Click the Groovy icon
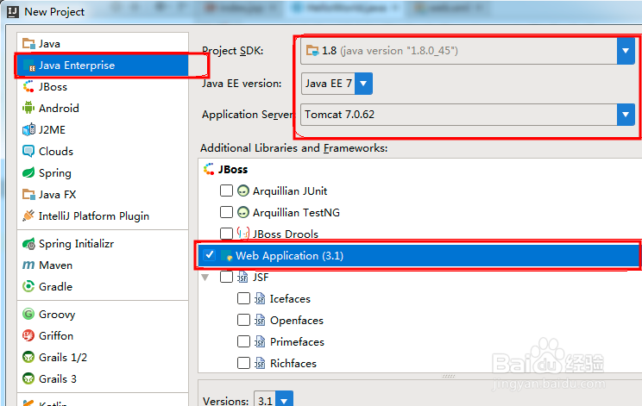The image size is (642, 406). [28, 314]
